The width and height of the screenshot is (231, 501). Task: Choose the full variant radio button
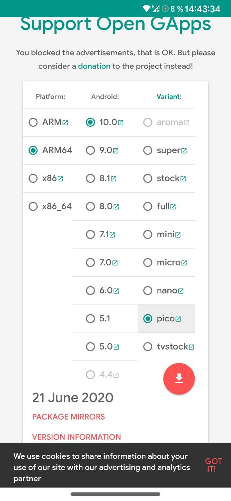point(147,206)
